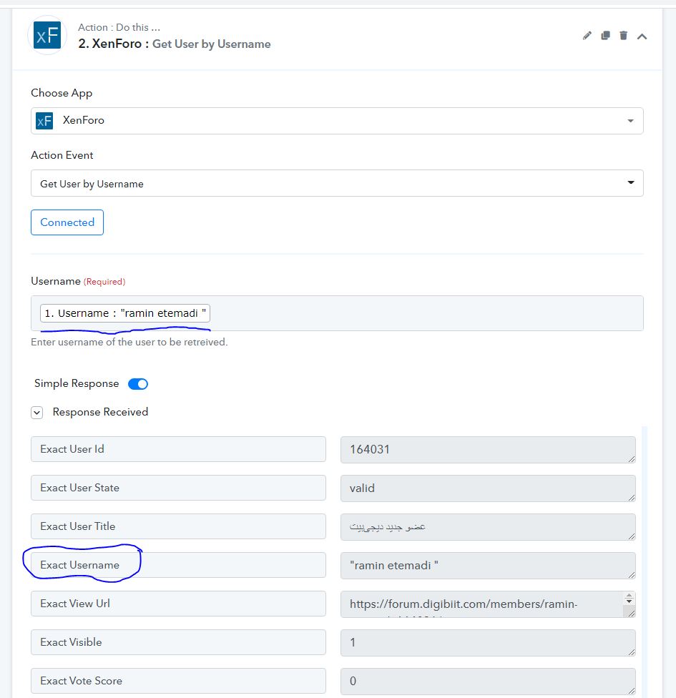Click the duplicate step icon

(x=605, y=36)
